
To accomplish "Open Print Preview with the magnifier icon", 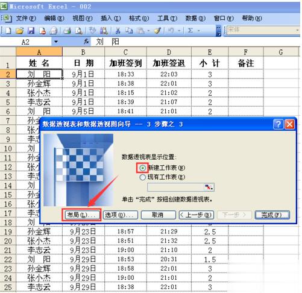I will point(79,31).
